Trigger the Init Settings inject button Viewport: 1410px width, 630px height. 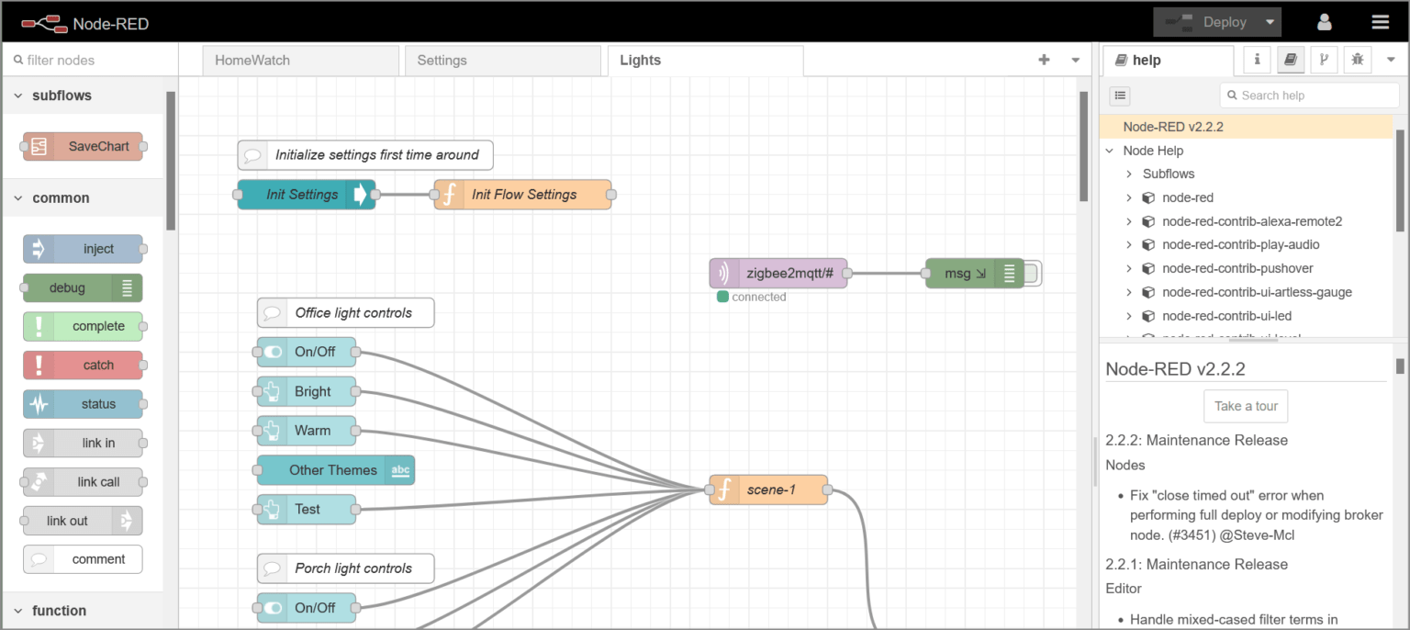[x=361, y=195]
